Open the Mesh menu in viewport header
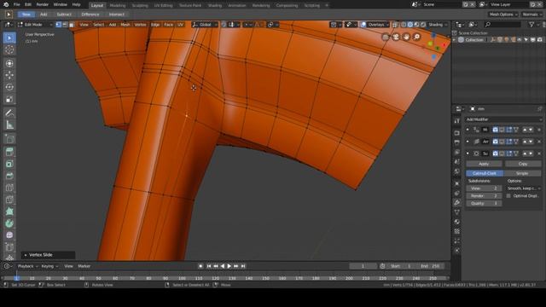 [125, 25]
